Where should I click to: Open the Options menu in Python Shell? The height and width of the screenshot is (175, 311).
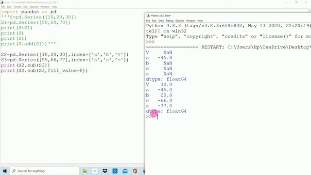pyautogui.click(x=180, y=20)
